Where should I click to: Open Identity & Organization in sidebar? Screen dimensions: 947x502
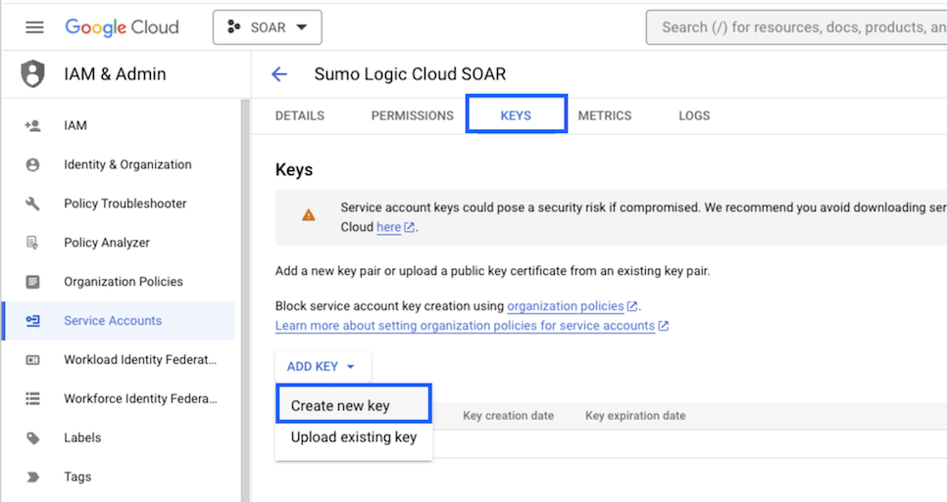(127, 164)
